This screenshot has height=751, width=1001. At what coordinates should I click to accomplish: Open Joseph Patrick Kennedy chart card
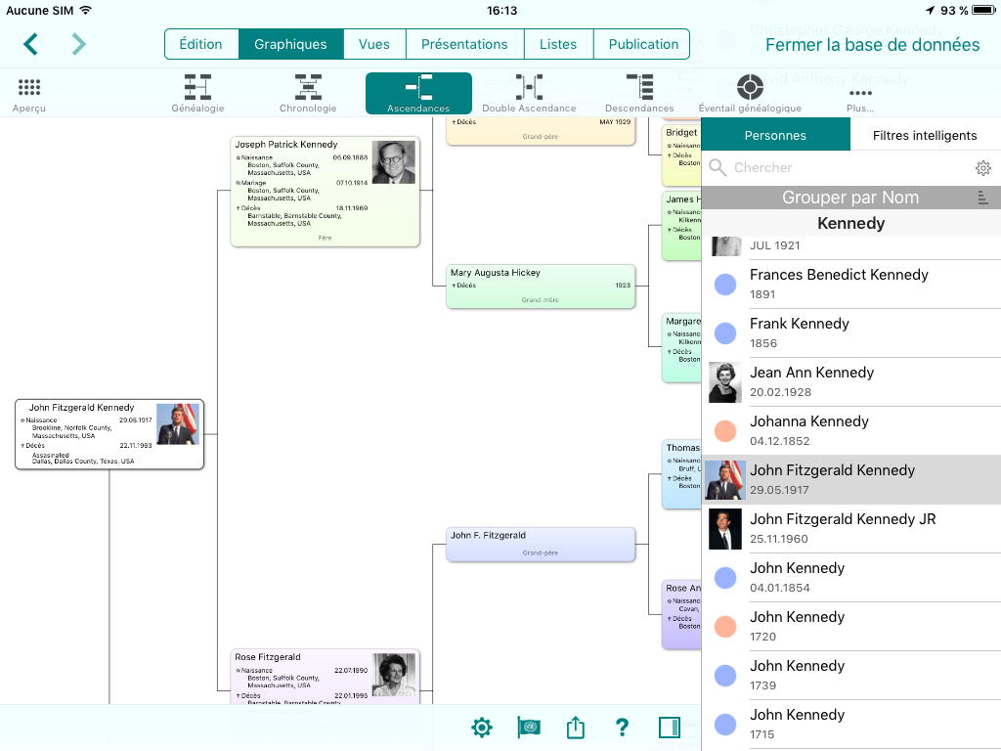[325, 191]
